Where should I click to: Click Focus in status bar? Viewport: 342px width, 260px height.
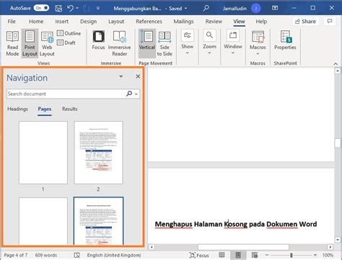pos(199,255)
